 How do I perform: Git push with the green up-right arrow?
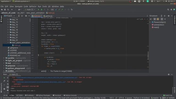coord(62,10)
